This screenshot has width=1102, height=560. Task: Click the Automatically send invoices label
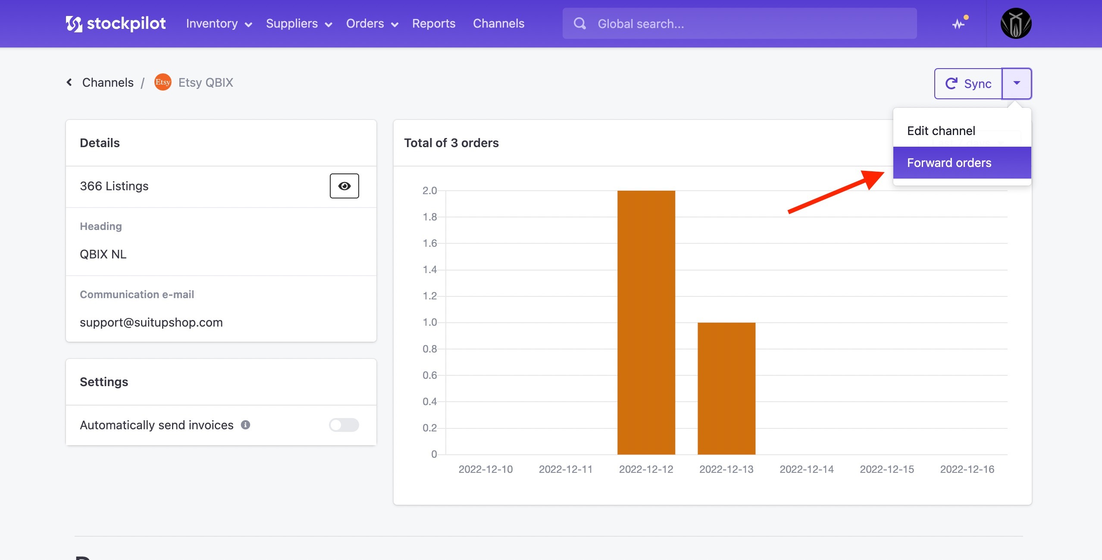(157, 425)
